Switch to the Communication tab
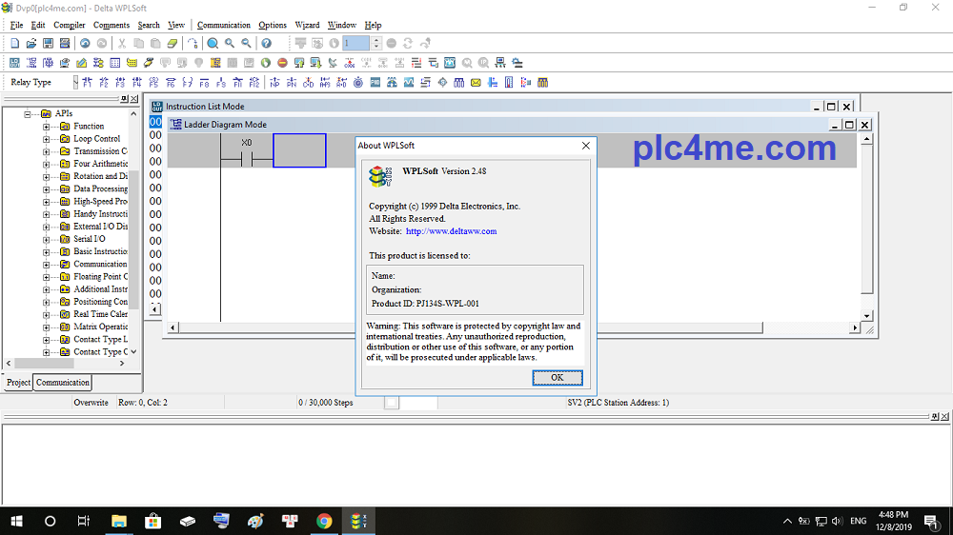953x535 pixels. pyautogui.click(x=63, y=383)
